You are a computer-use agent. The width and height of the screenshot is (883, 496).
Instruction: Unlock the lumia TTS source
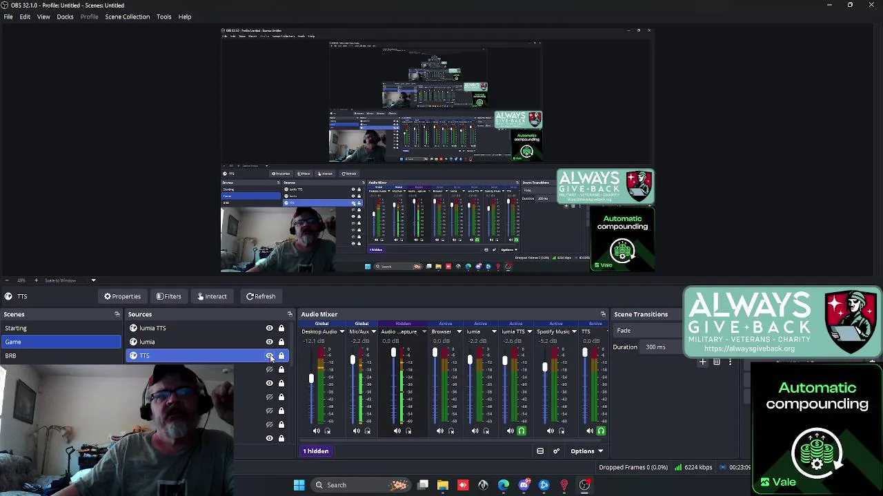(x=281, y=328)
